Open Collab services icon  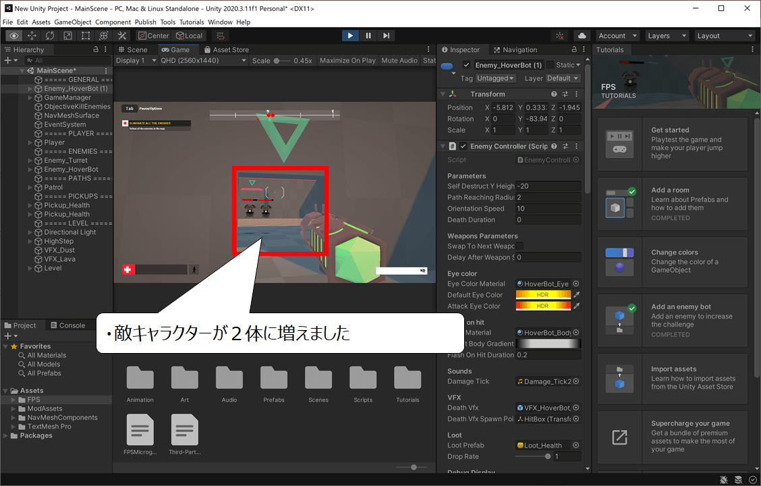559,36
